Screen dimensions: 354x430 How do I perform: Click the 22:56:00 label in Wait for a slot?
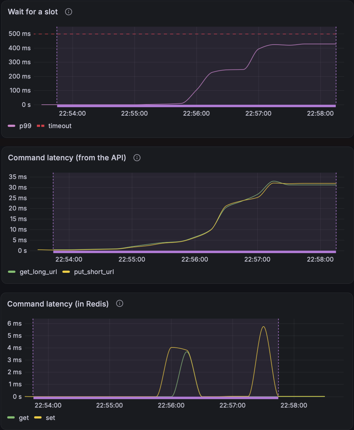tap(196, 113)
